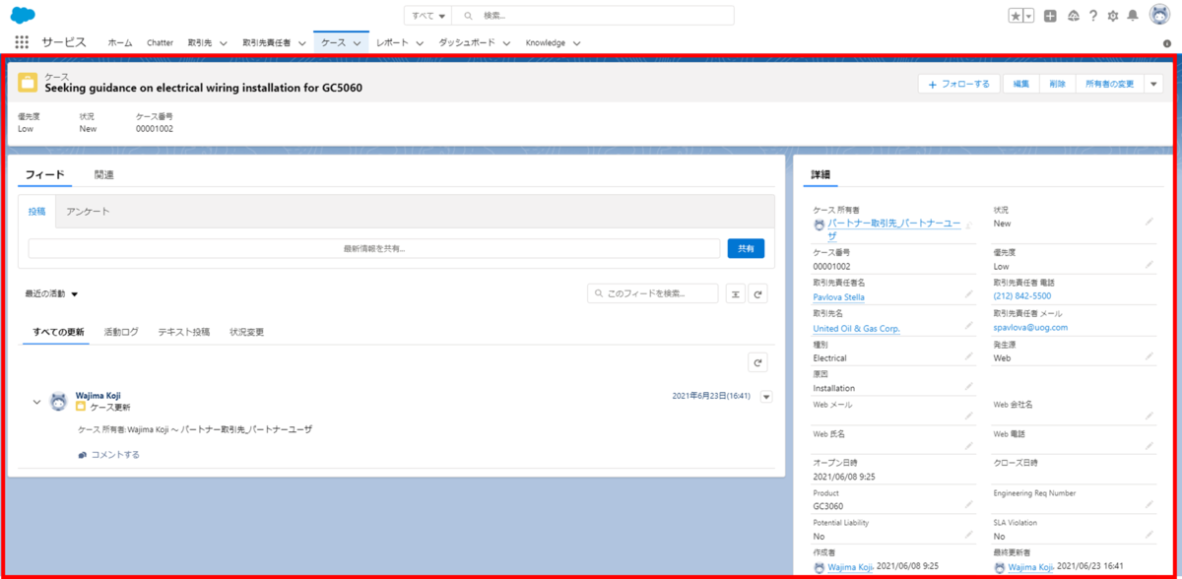1182x579 pixels.
Task: Edit the 種別 Electrical pencil icon
Action: [x=969, y=355]
